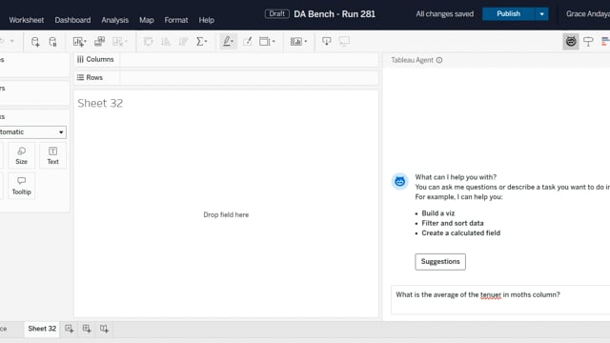Image resolution: width=610 pixels, height=343 pixels.
Task: Click the New Data Source icon
Action: click(35, 42)
